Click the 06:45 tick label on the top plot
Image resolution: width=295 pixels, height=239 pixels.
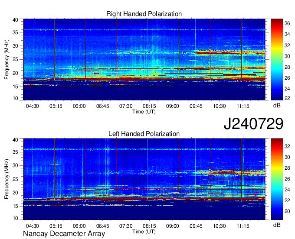102,106
